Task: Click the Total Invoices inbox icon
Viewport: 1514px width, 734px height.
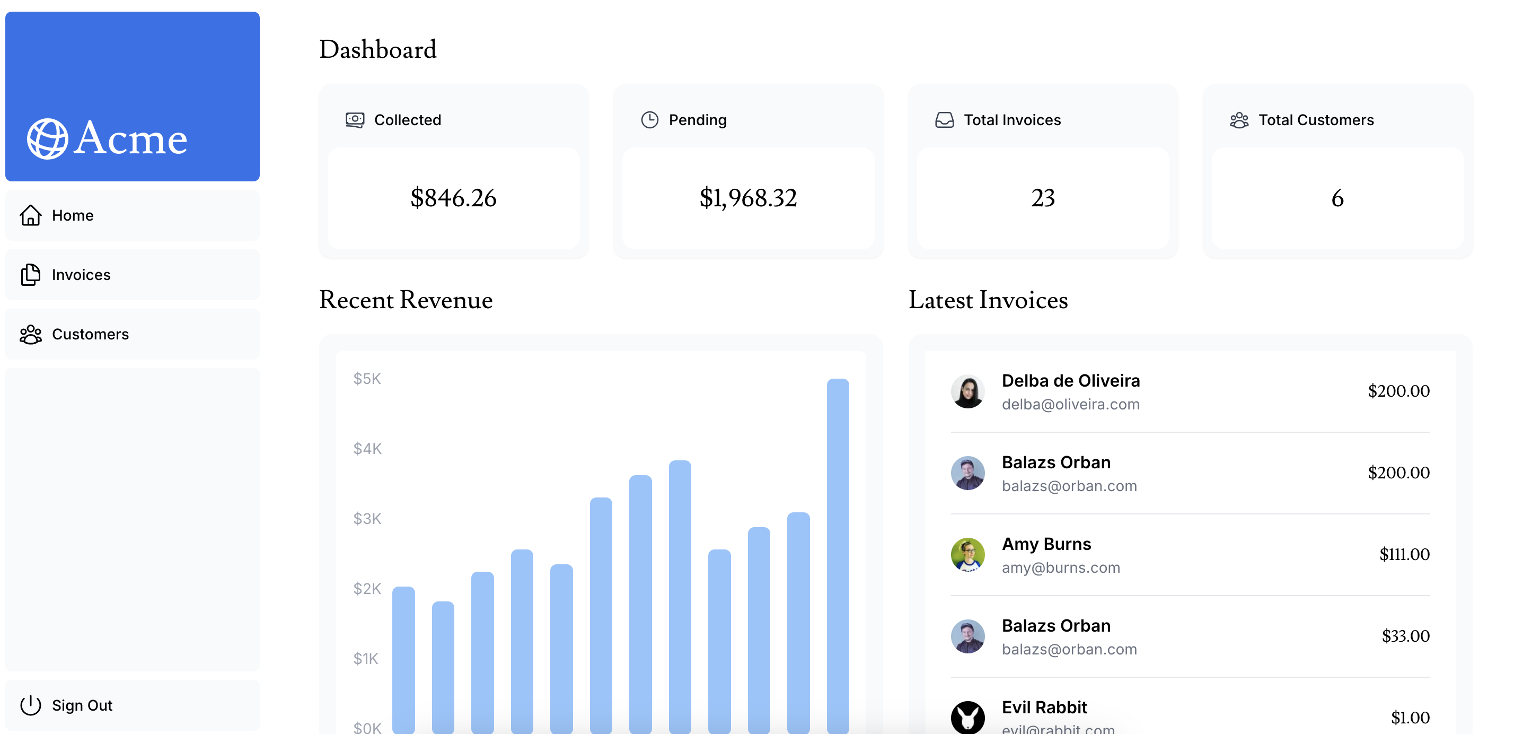Action: coord(945,120)
